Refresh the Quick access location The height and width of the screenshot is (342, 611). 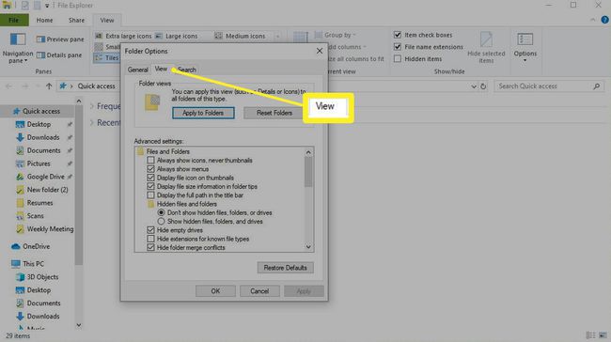pyautogui.click(x=483, y=86)
